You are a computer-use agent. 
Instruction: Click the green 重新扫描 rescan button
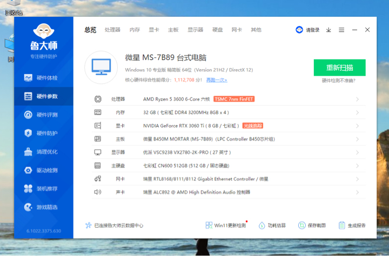tap(340, 68)
